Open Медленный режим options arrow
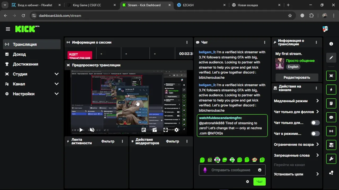 (x=317, y=101)
